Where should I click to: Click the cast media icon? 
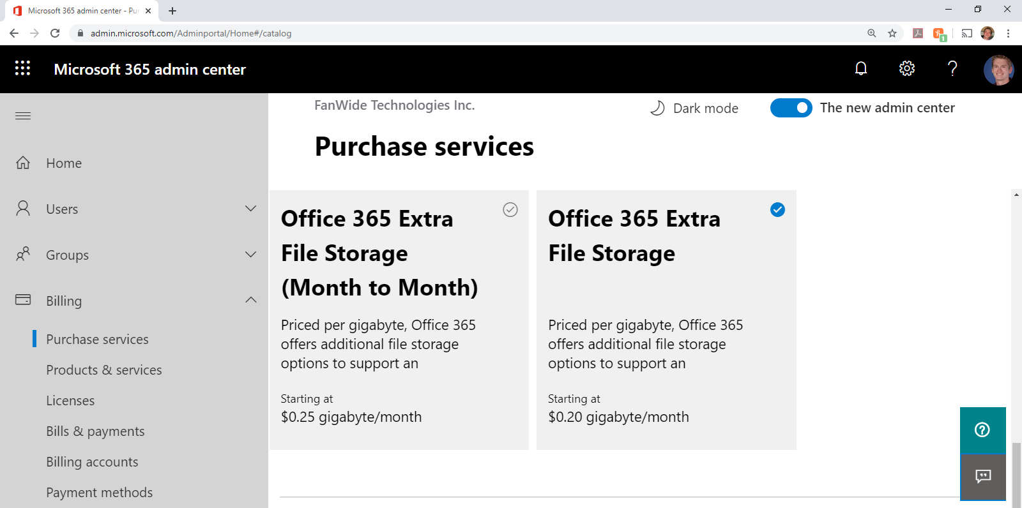(x=967, y=33)
